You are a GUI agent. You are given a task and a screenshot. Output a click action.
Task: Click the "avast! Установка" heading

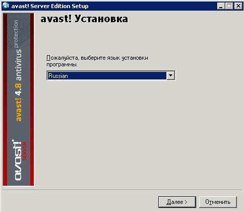[84, 19]
